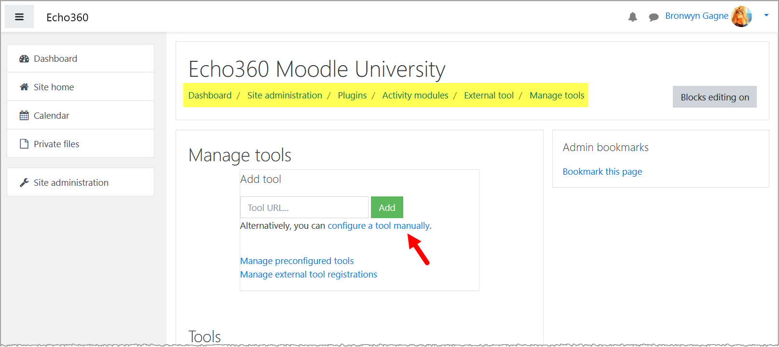Click the Dashboard breadcrumb link
Image resolution: width=779 pixels, height=347 pixels.
tap(210, 96)
